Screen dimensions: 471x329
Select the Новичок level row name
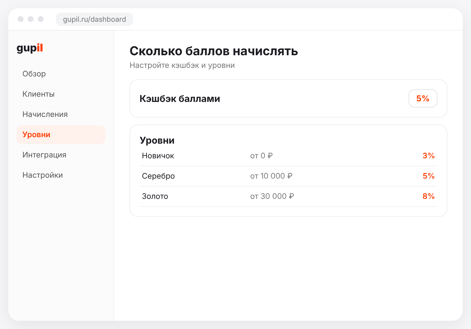[158, 156]
